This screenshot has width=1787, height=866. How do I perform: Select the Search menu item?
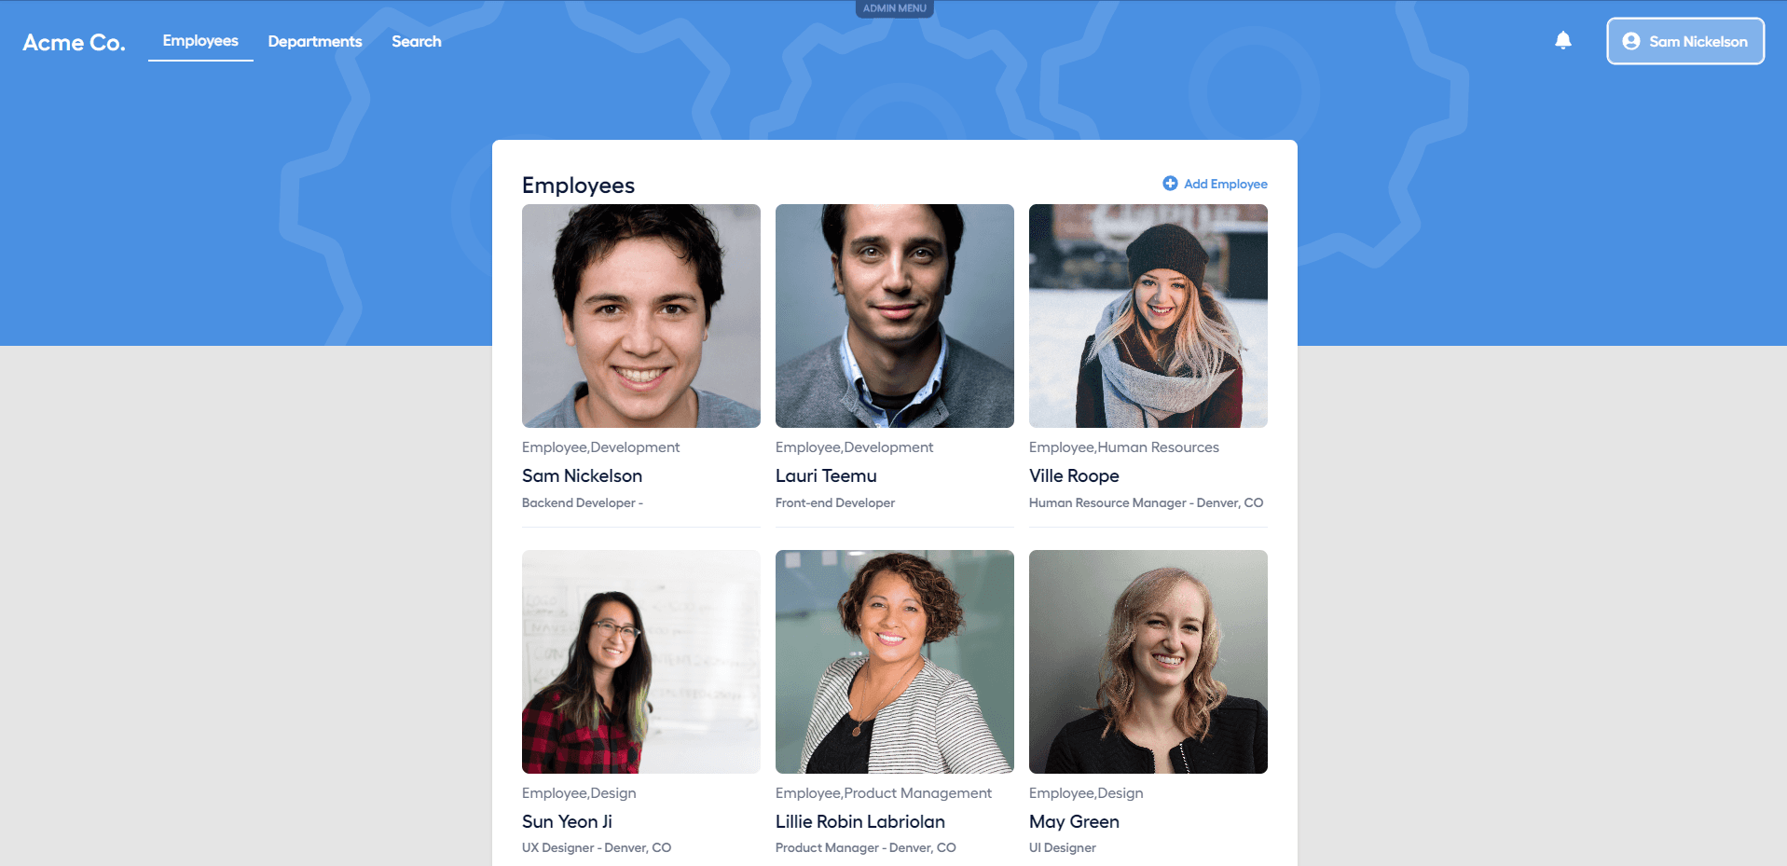pos(417,41)
